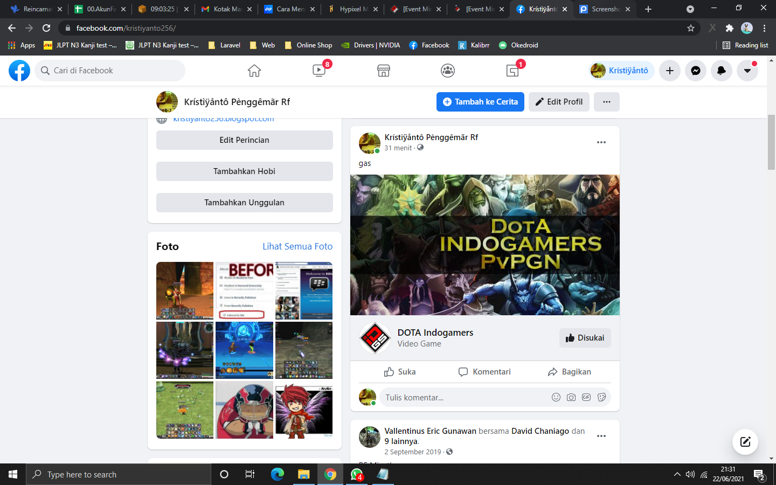Click the Edit Profil button
The width and height of the screenshot is (776, 485).
559,102
